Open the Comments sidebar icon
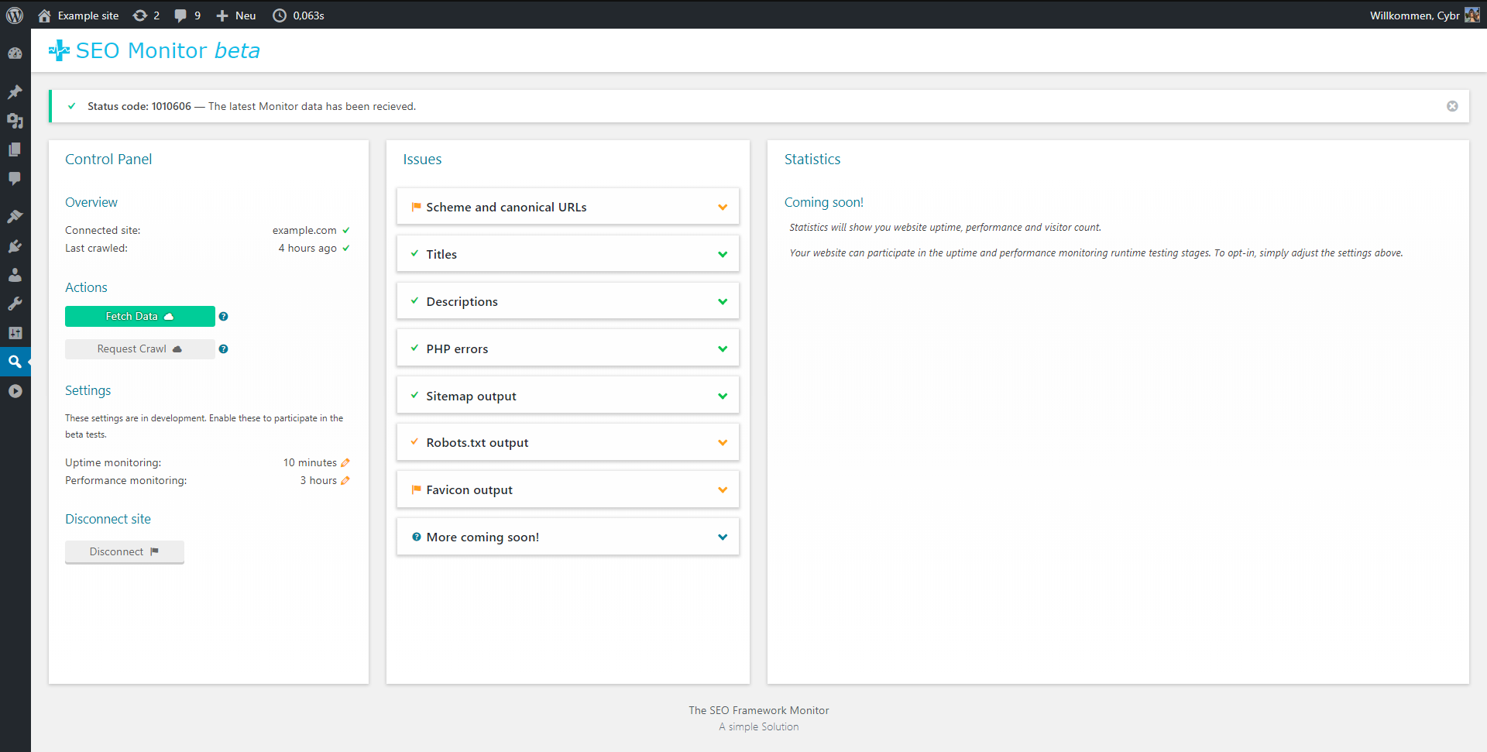 coord(15,178)
